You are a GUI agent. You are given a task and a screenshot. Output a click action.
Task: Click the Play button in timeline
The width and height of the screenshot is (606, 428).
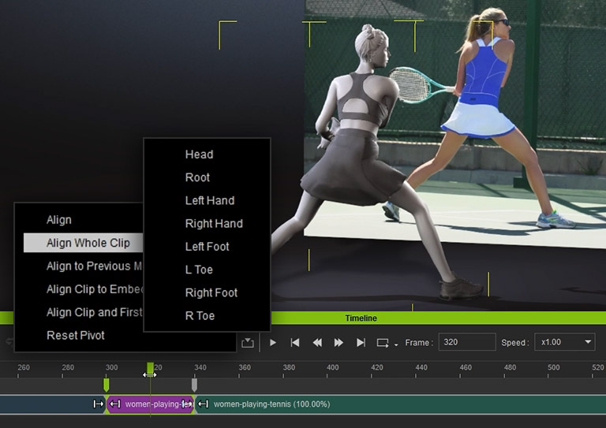click(x=273, y=343)
